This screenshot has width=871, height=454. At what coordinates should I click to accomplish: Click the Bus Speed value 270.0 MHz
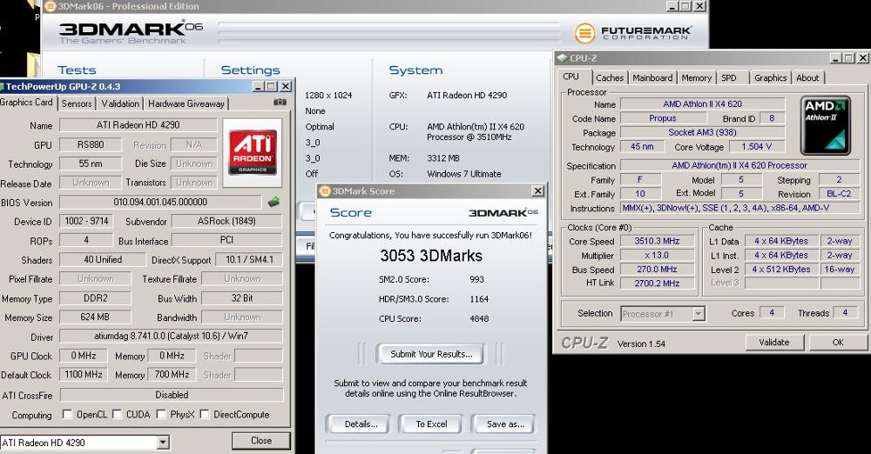click(657, 269)
